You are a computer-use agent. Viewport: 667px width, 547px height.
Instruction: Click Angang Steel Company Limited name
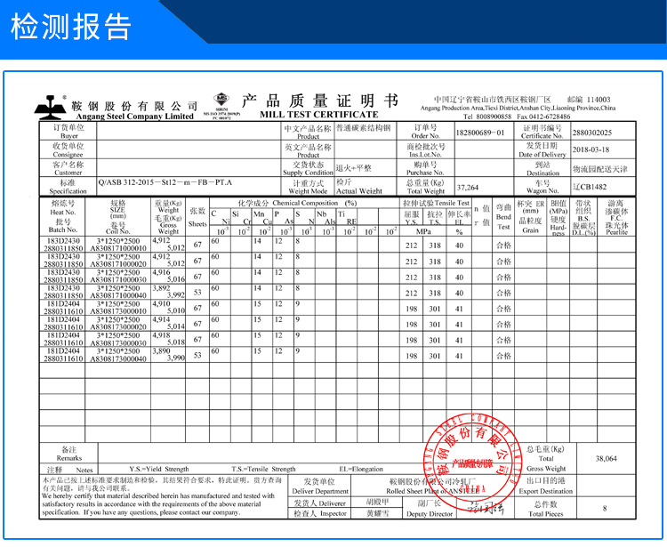[x=135, y=117]
